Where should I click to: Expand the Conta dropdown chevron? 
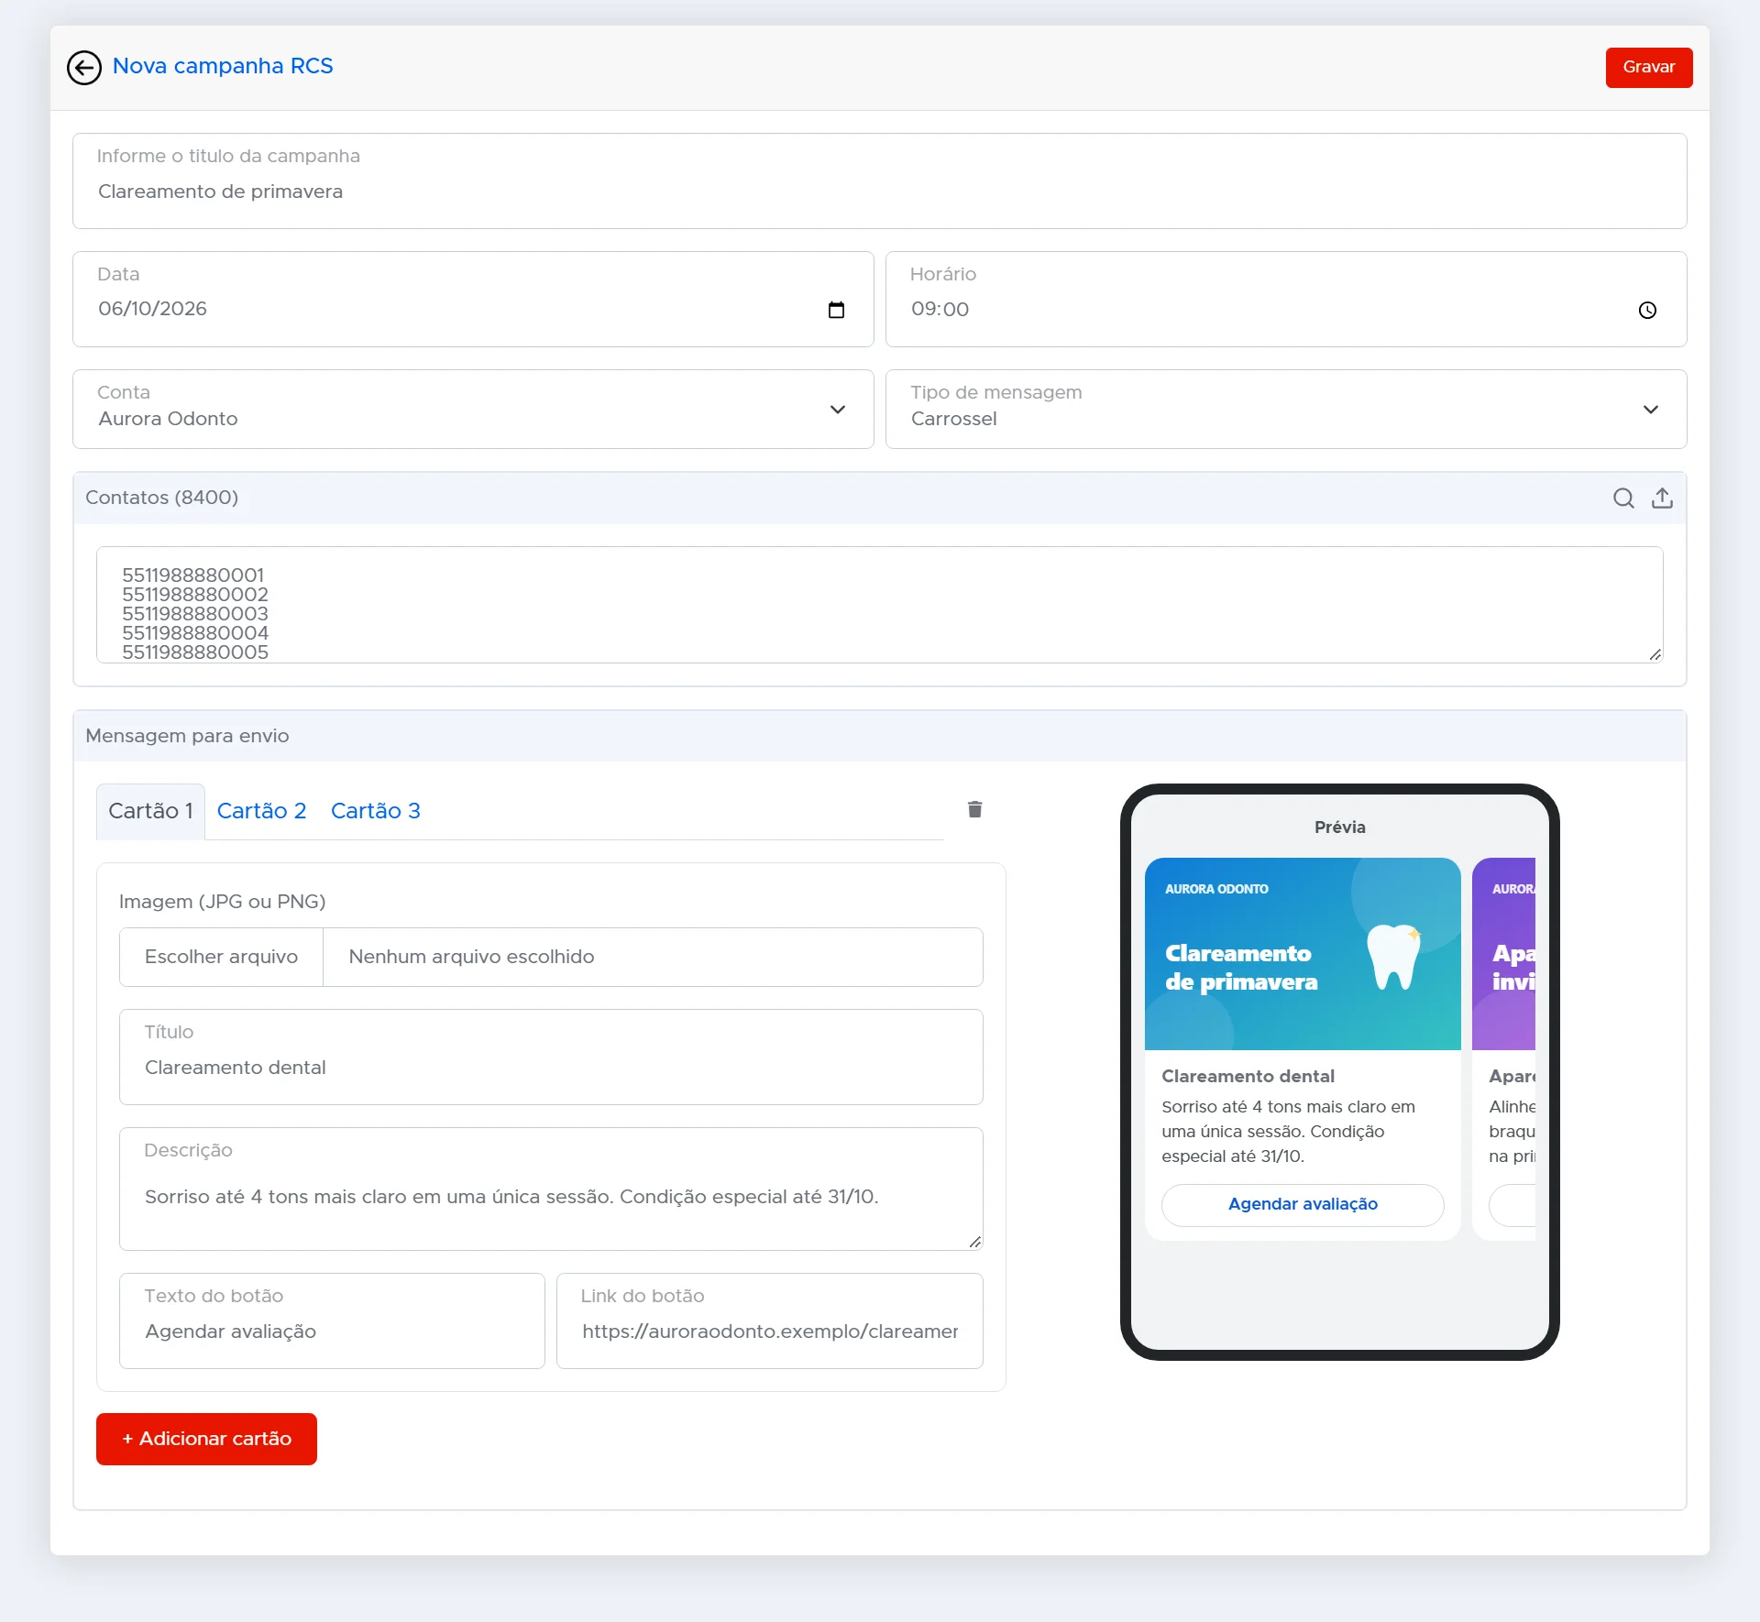(837, 410)
